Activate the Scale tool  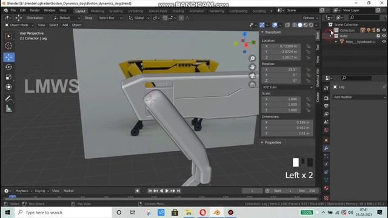[x=8, y=77]
